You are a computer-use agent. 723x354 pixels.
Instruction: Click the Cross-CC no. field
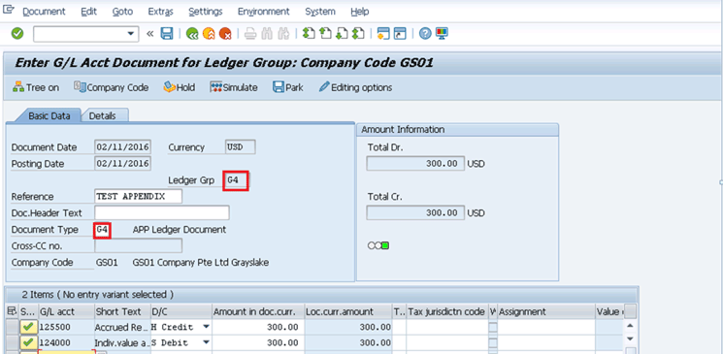[139, 245]
